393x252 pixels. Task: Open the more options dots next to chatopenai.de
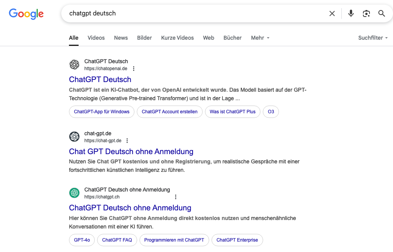(134, 69)
